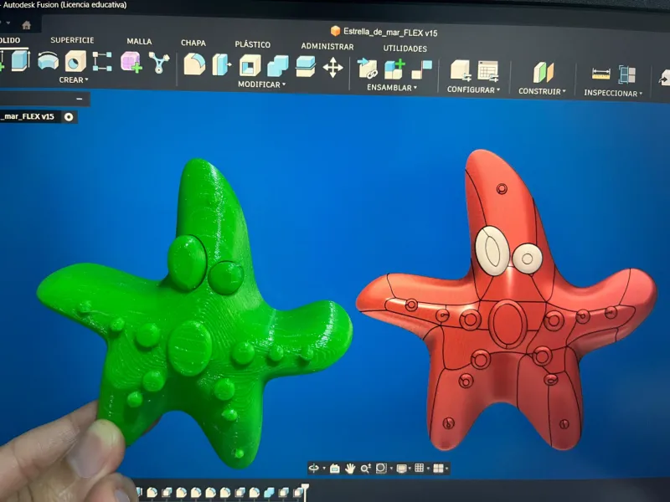670x502 pixels.
Task: Switch to the CHAPA tab
Action: pos(193,43)
